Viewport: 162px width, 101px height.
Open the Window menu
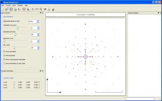click(x=20, y=5)
